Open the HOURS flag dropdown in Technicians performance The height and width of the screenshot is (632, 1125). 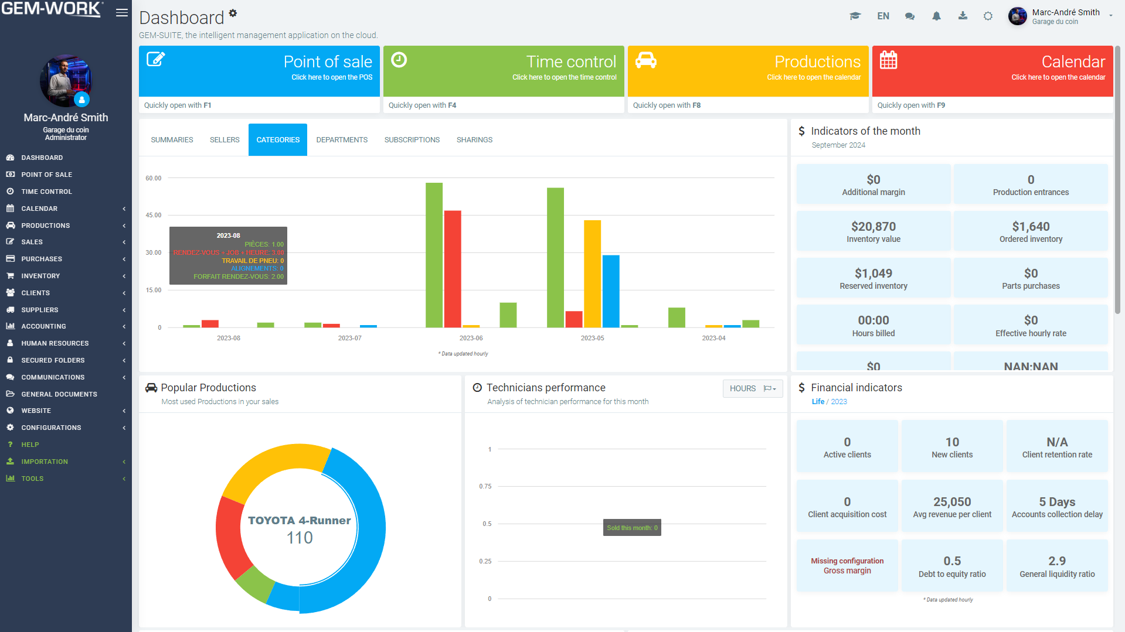pyautogui.click(x=769, y=388)
